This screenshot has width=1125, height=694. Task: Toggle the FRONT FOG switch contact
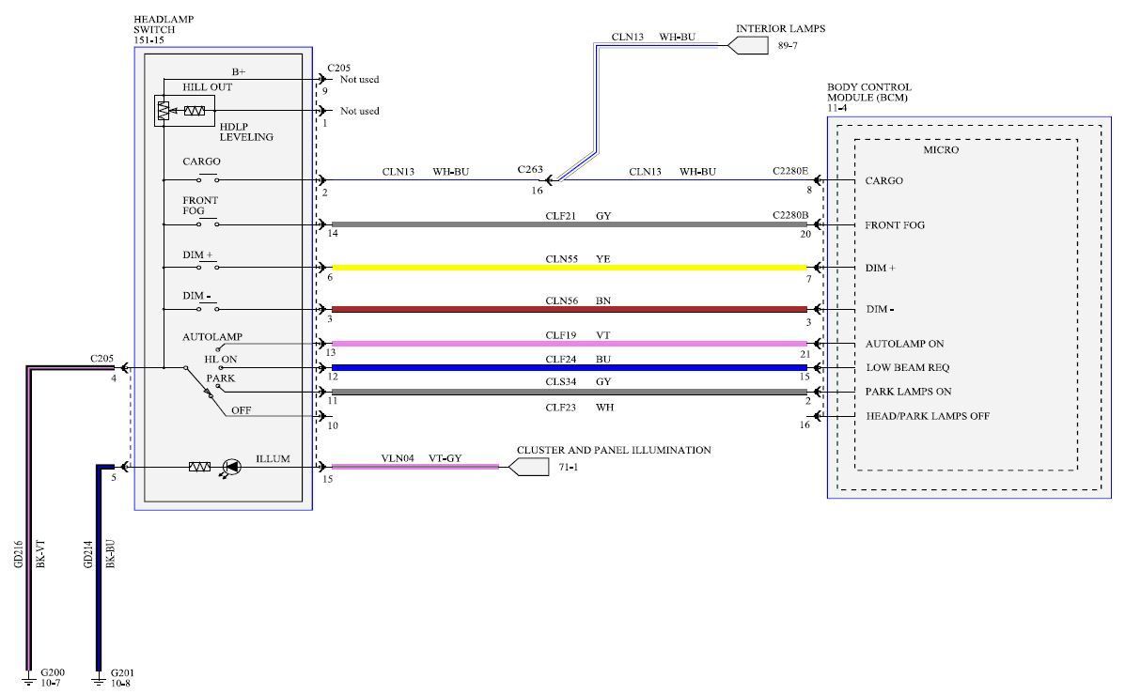tap(208, 224)
